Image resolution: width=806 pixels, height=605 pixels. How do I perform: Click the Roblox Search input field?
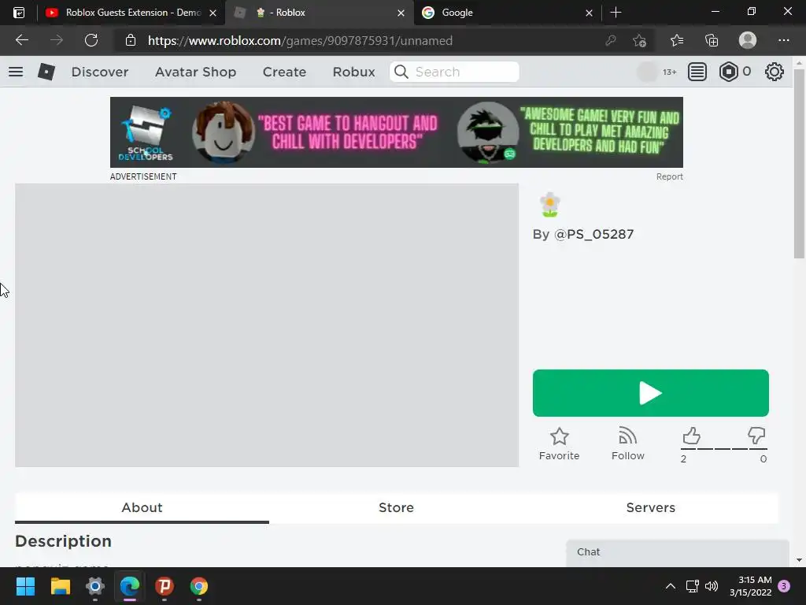454,72
